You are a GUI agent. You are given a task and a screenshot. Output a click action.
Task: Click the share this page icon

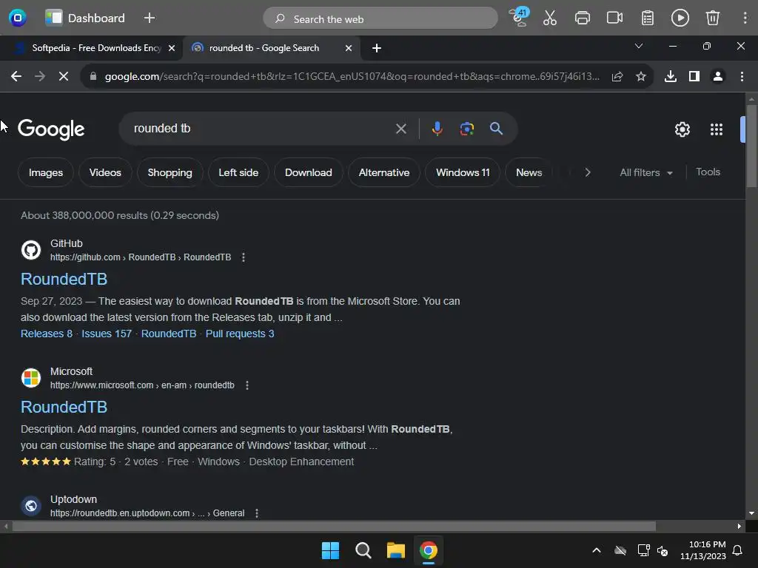(617, 76)
